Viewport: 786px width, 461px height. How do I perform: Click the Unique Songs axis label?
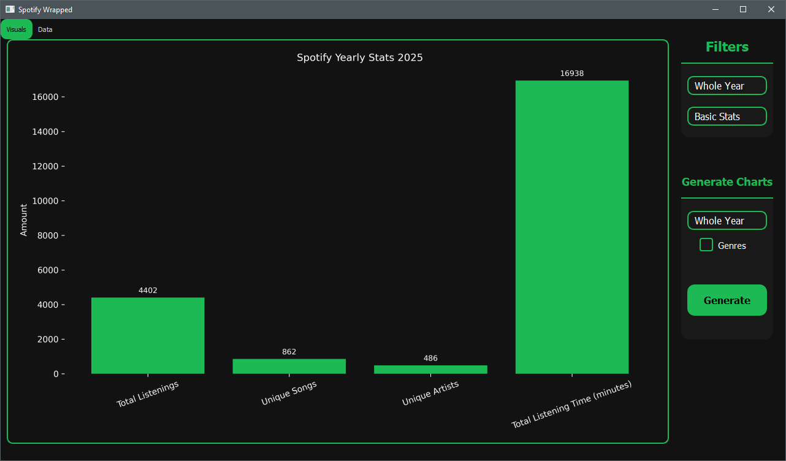[x=289, y=393]
